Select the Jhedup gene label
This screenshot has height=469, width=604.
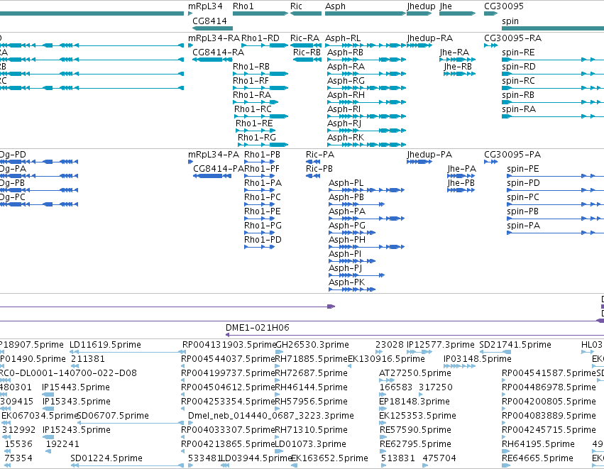tap(421, 6)
